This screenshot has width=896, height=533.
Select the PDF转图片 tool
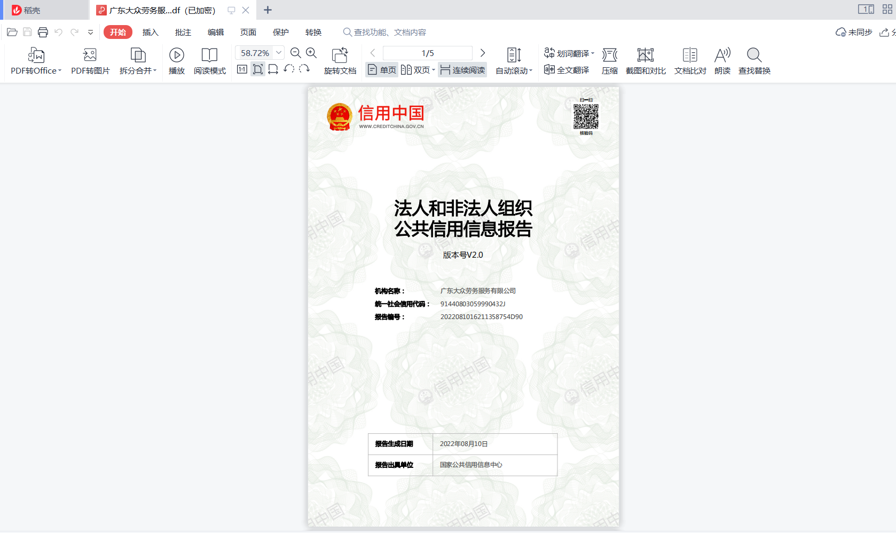pyautogui.click(x=89, y=60)
